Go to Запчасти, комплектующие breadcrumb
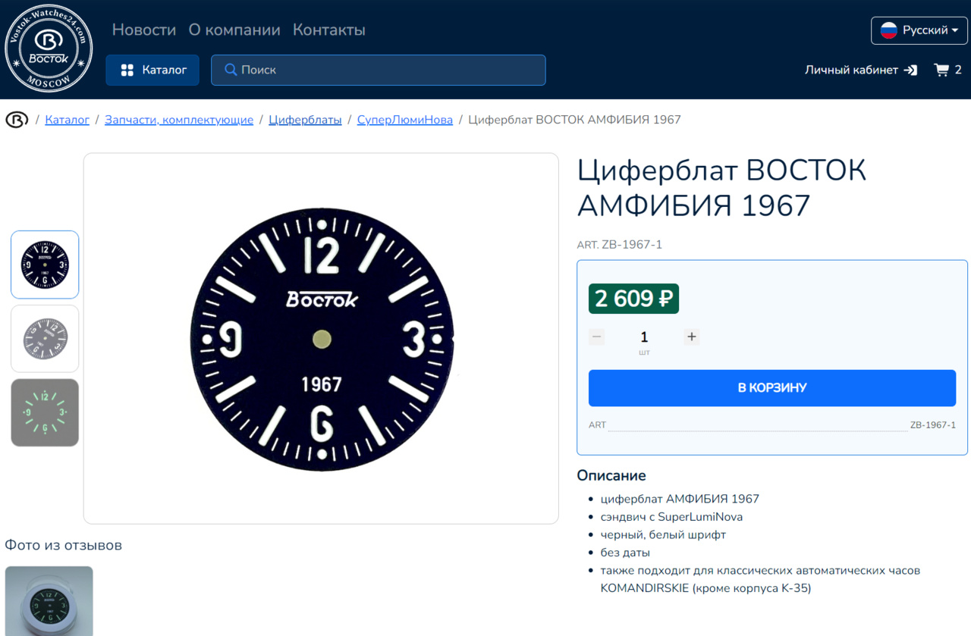Viewport: 971px width, 636px height. 179,120
